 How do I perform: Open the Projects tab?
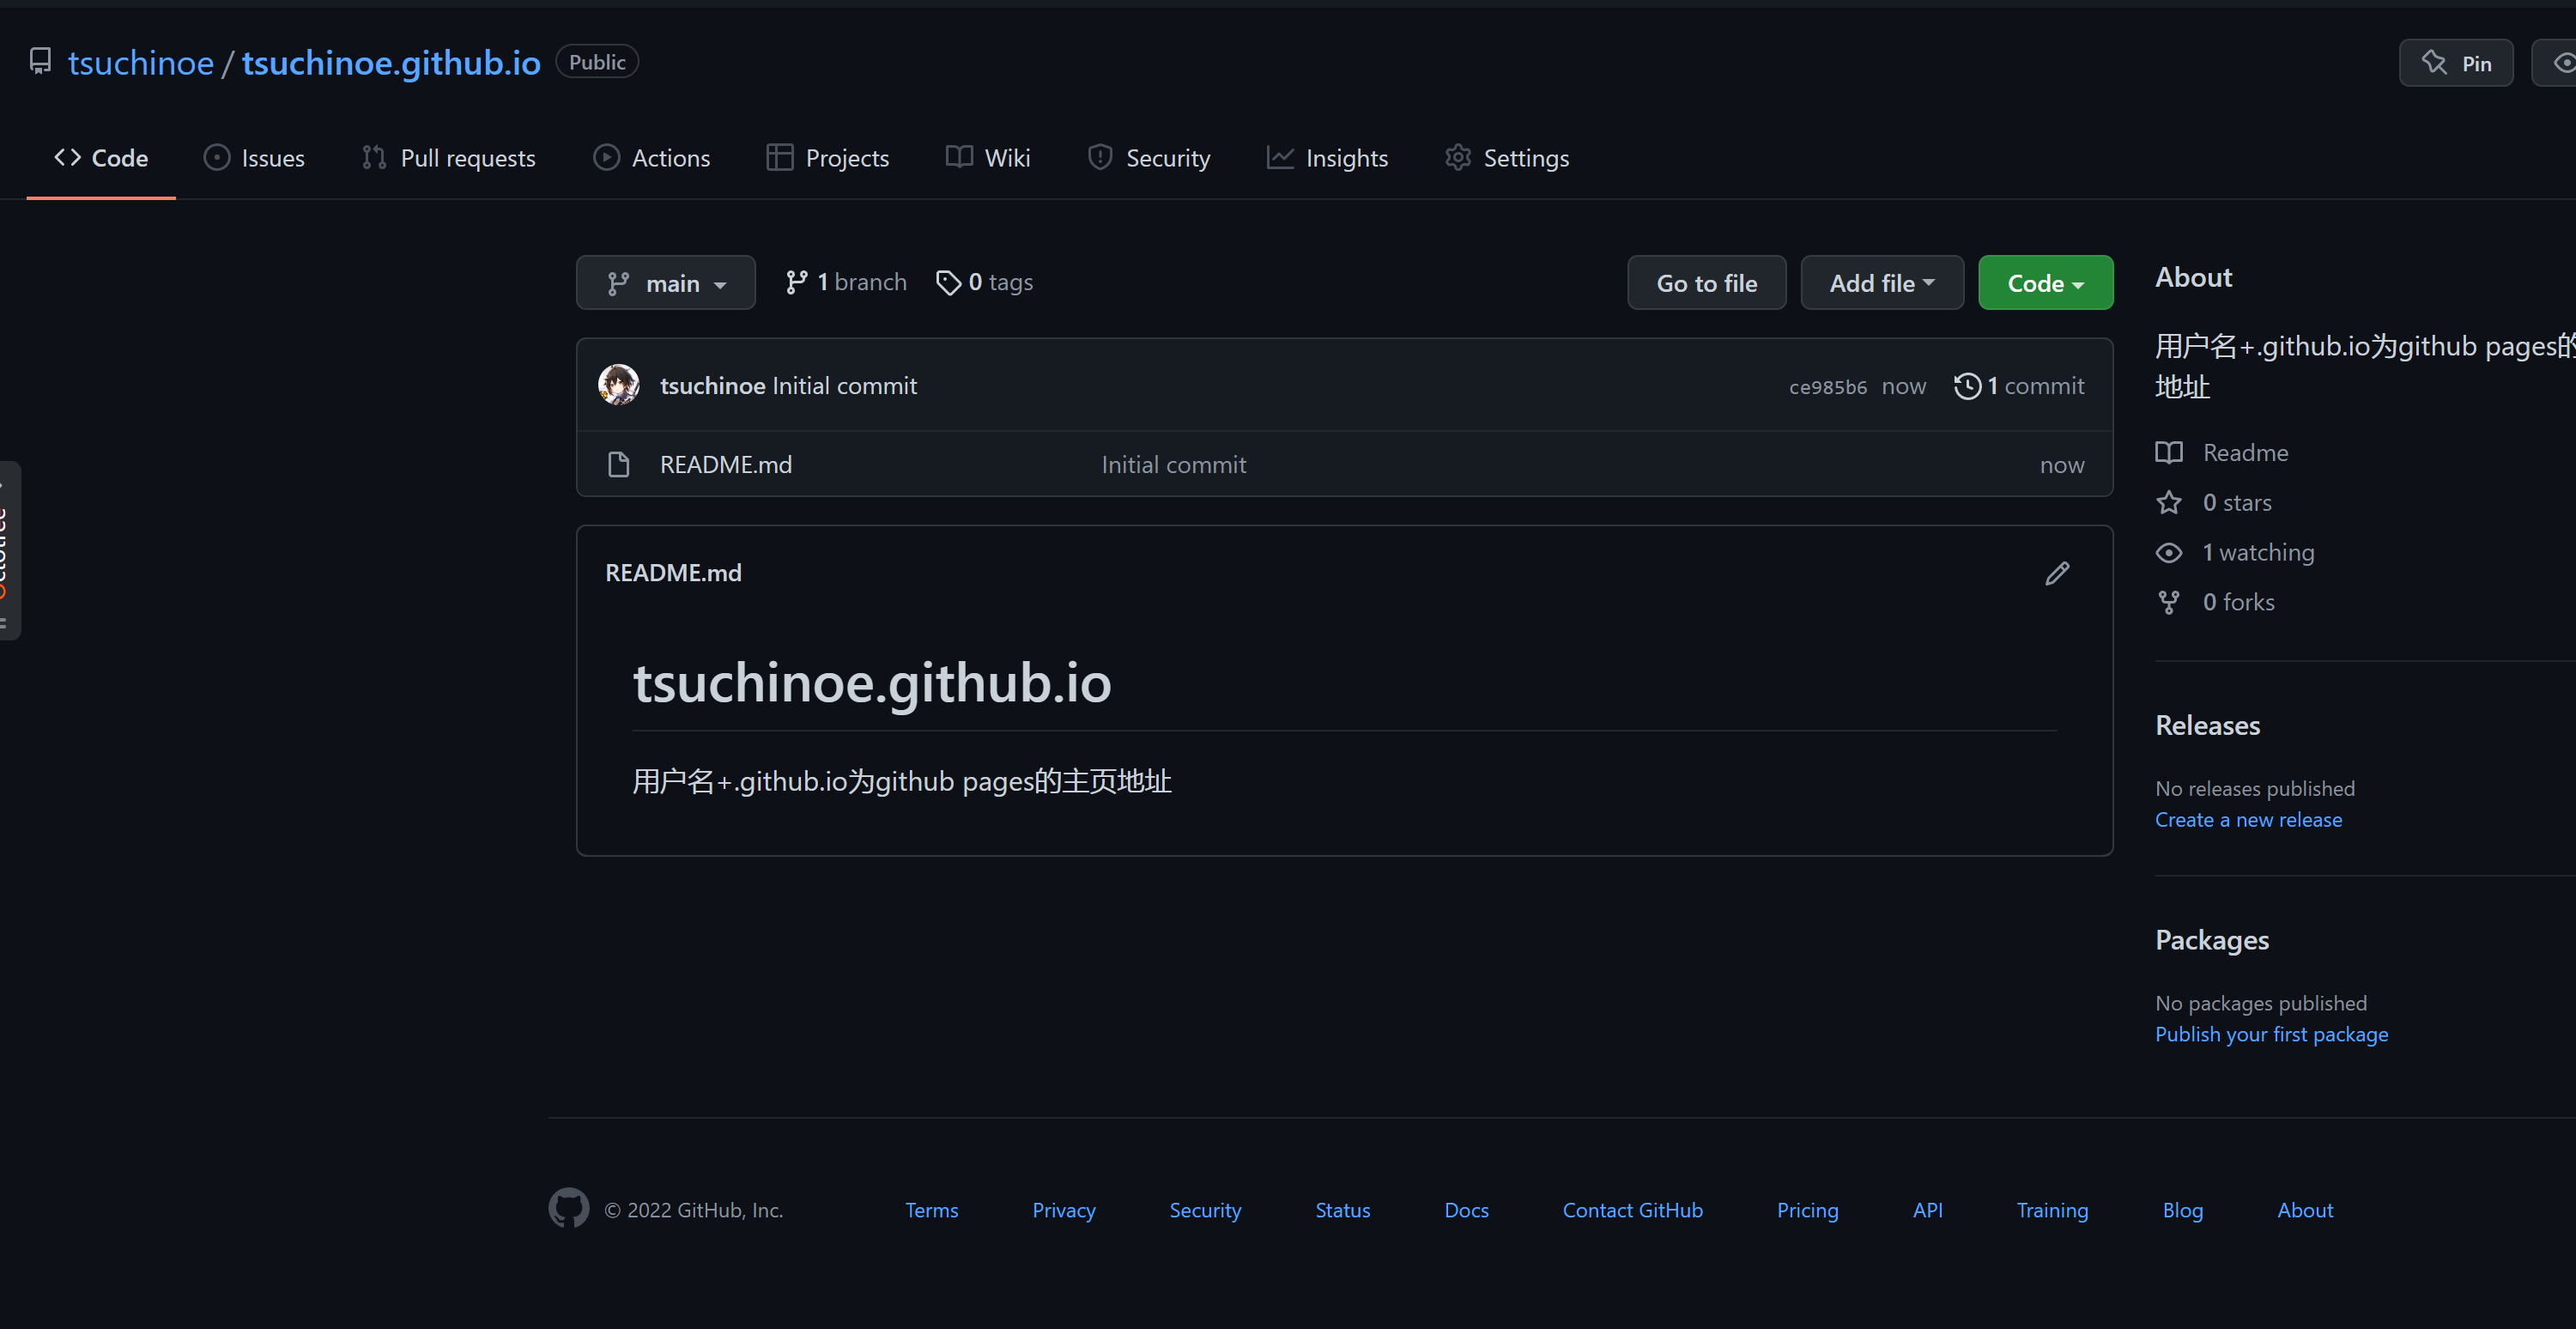click(x=828, y=158)
